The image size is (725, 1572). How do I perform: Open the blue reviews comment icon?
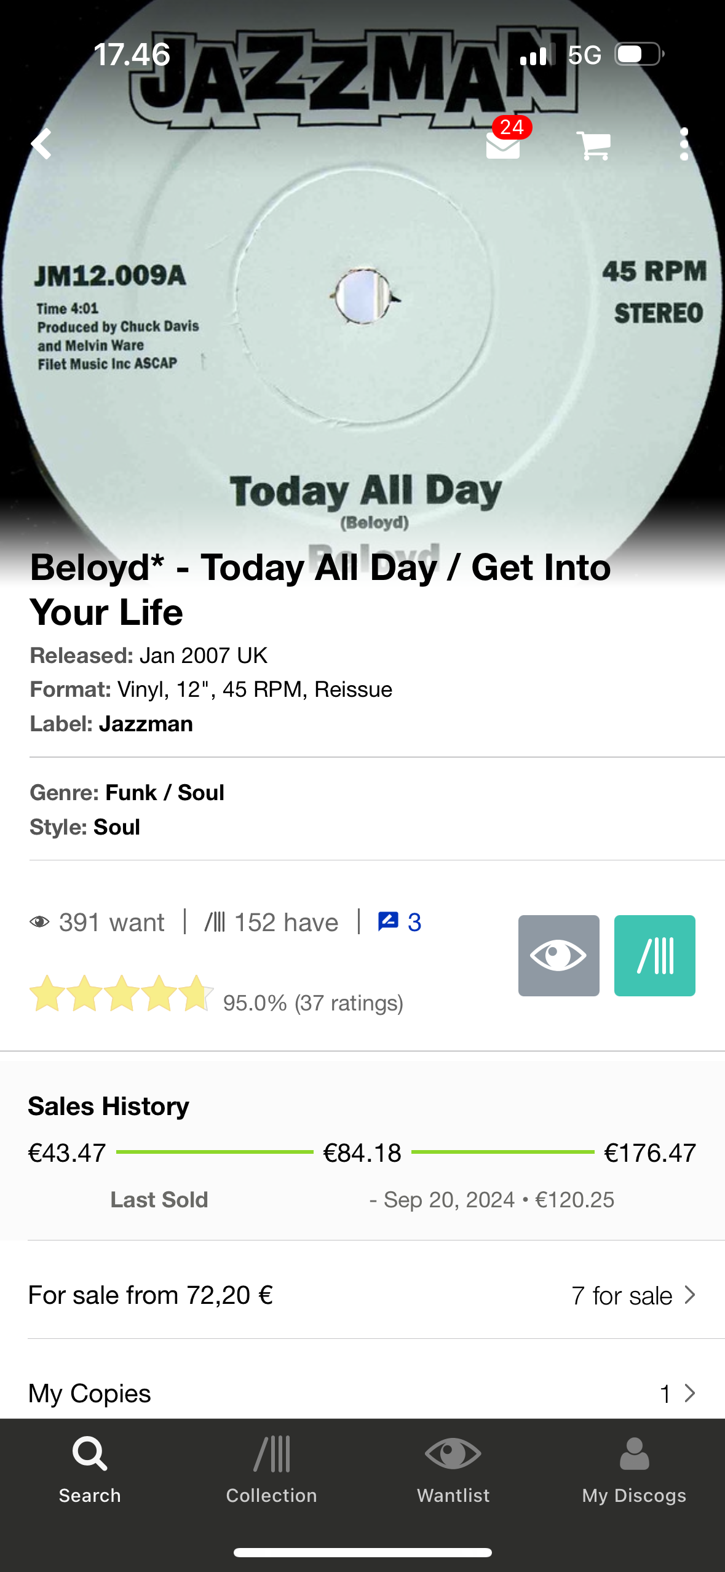[x=399, y=922]
